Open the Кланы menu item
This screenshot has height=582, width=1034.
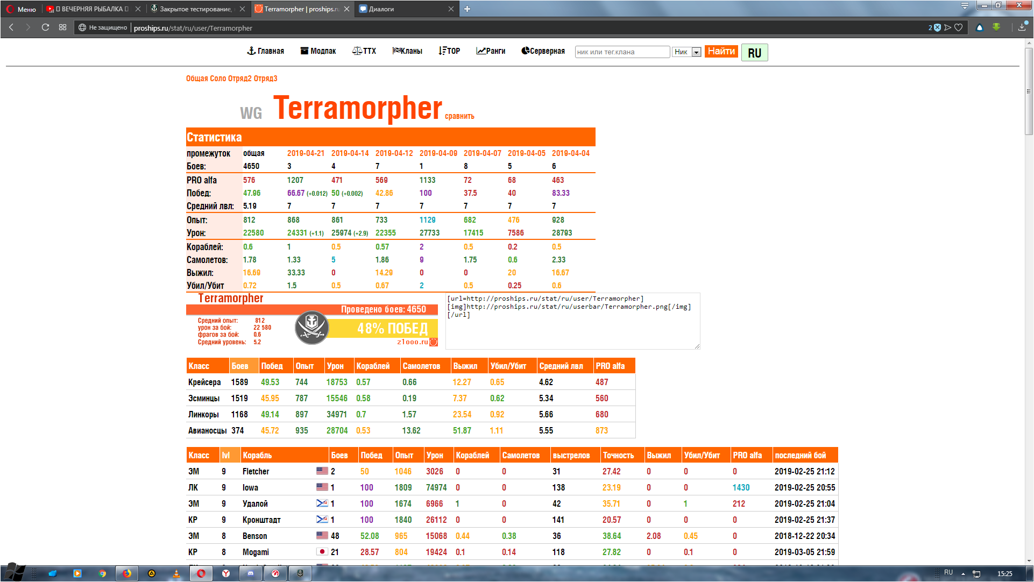tap(407, 51)
